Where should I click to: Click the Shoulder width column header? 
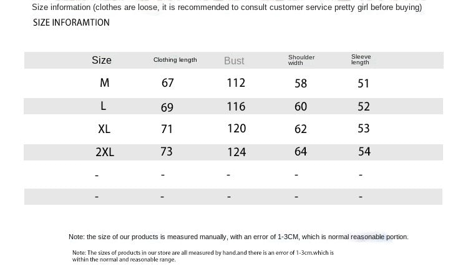click(301, 60)
